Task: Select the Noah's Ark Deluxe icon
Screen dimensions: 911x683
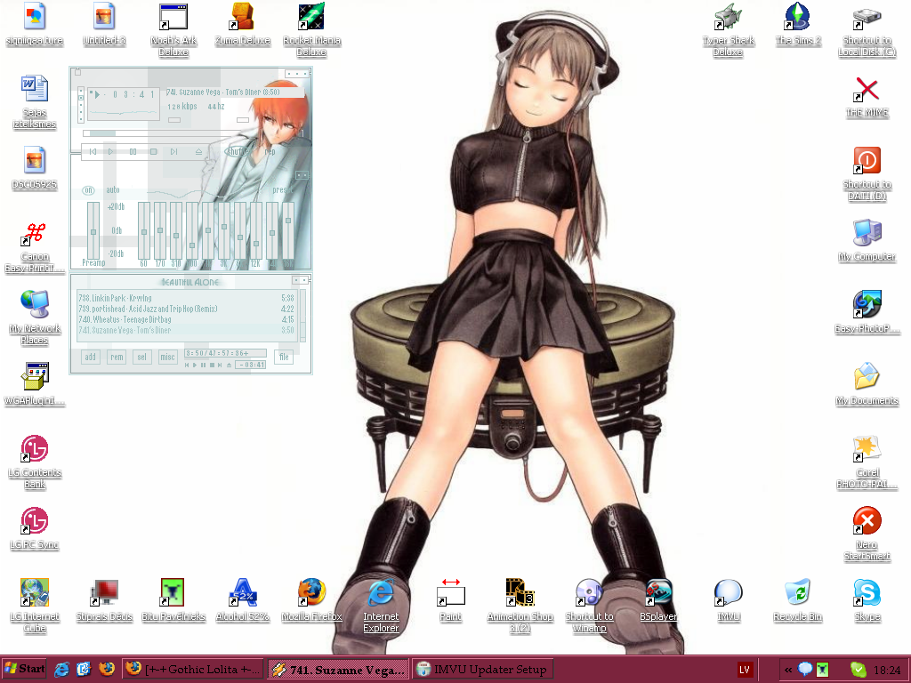Action: [x=173, y=29]
